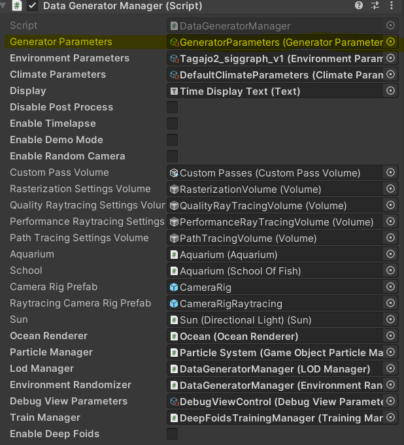The image size is (404, 445).
Task: Open the component three-dot context menu
Action: (x=392, y=5)
